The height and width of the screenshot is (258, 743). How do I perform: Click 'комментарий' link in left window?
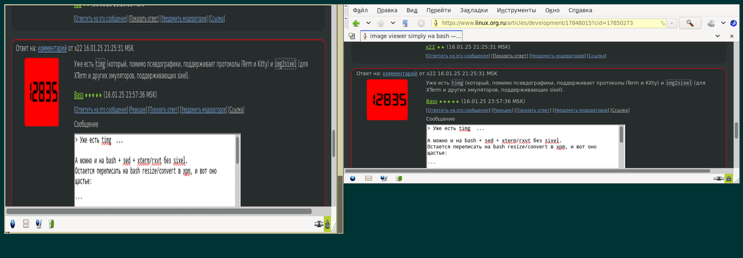(x=52, y=48)
